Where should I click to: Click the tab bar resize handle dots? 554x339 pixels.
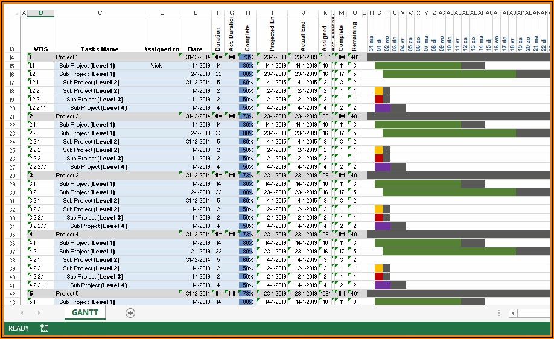(498, 313)
